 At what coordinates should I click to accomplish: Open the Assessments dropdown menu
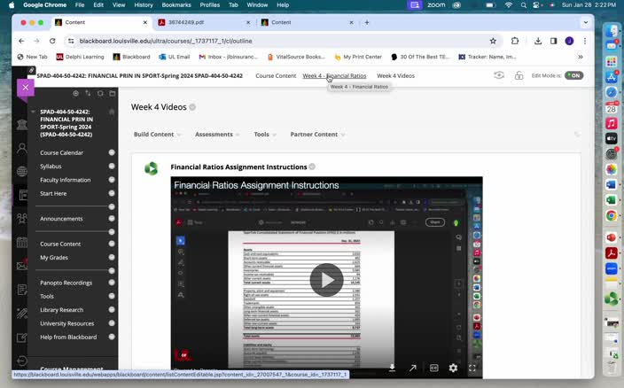coord(217,135)
